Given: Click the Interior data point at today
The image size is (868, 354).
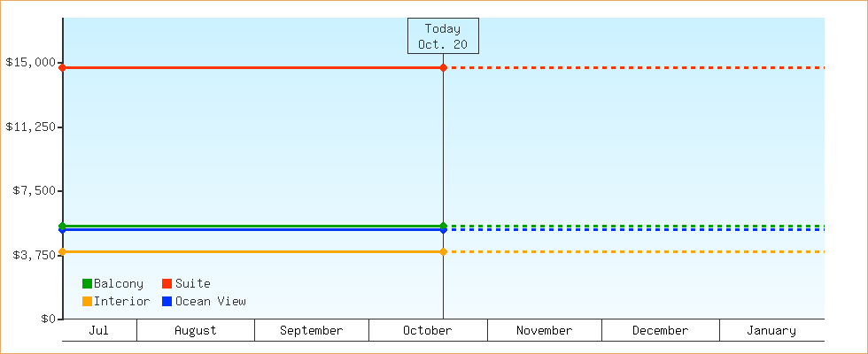Looking at the screenshot, I should click(x=443, y=251).
